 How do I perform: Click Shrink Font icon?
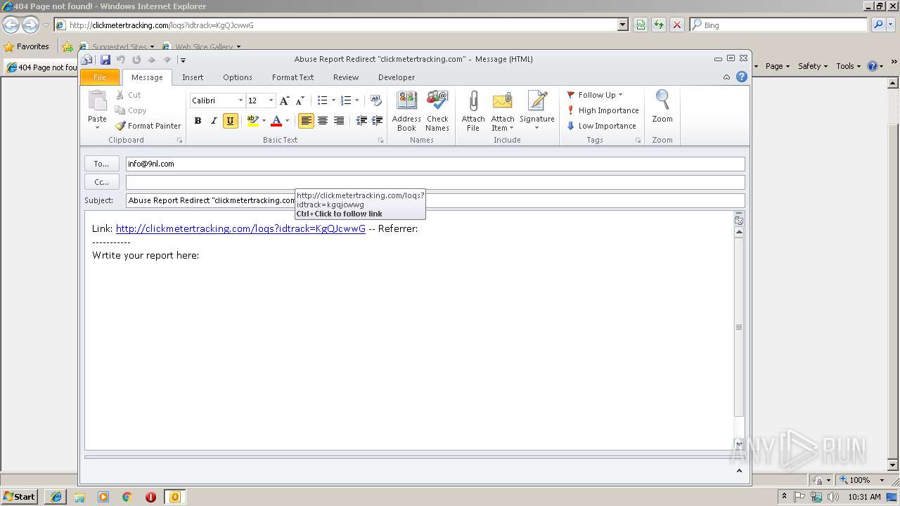pyautogui.click(x=300, y=100)
